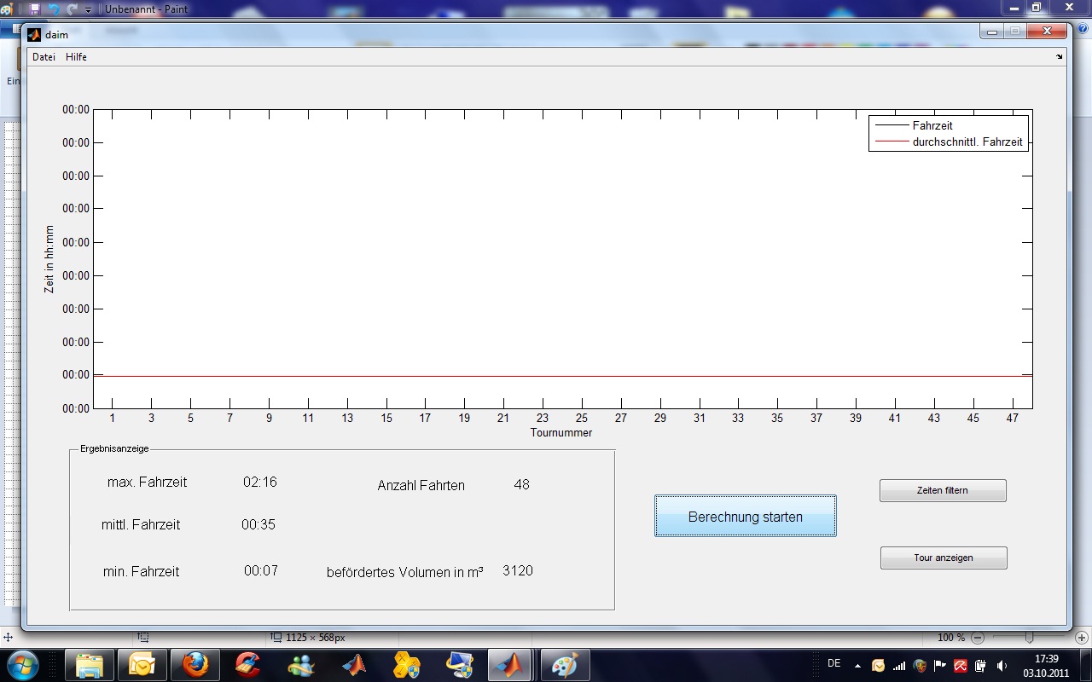Click the Berechnung starten button
The height and width of the screenshot is (682, 1092).
pos(745,517)
